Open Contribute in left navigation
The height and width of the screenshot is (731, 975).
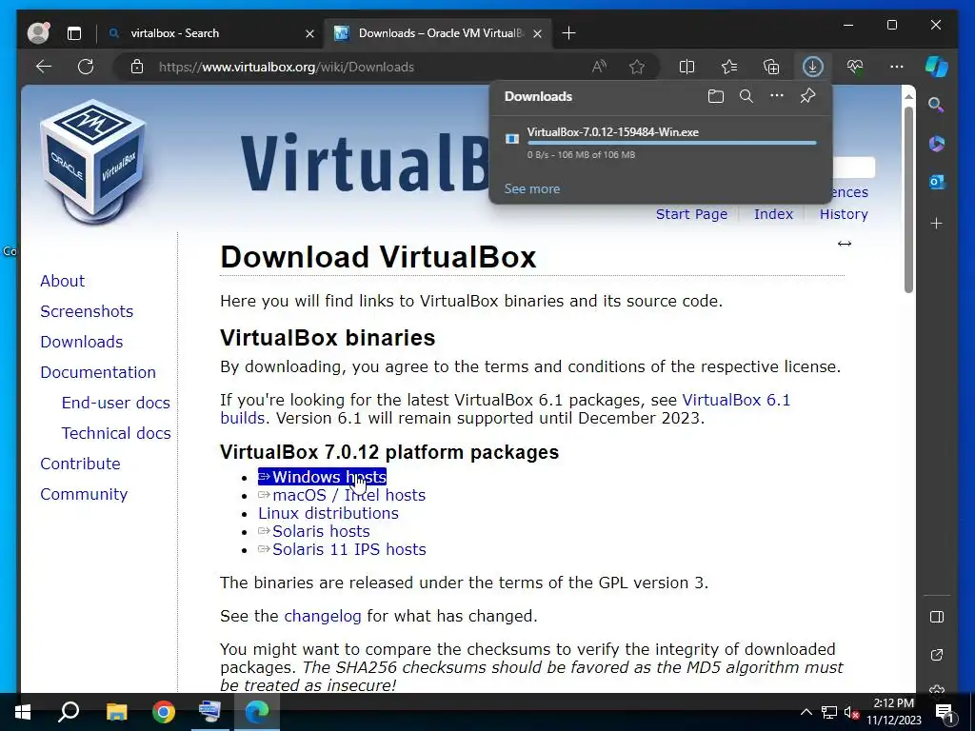pyautogui.click(x=80, y=464)
